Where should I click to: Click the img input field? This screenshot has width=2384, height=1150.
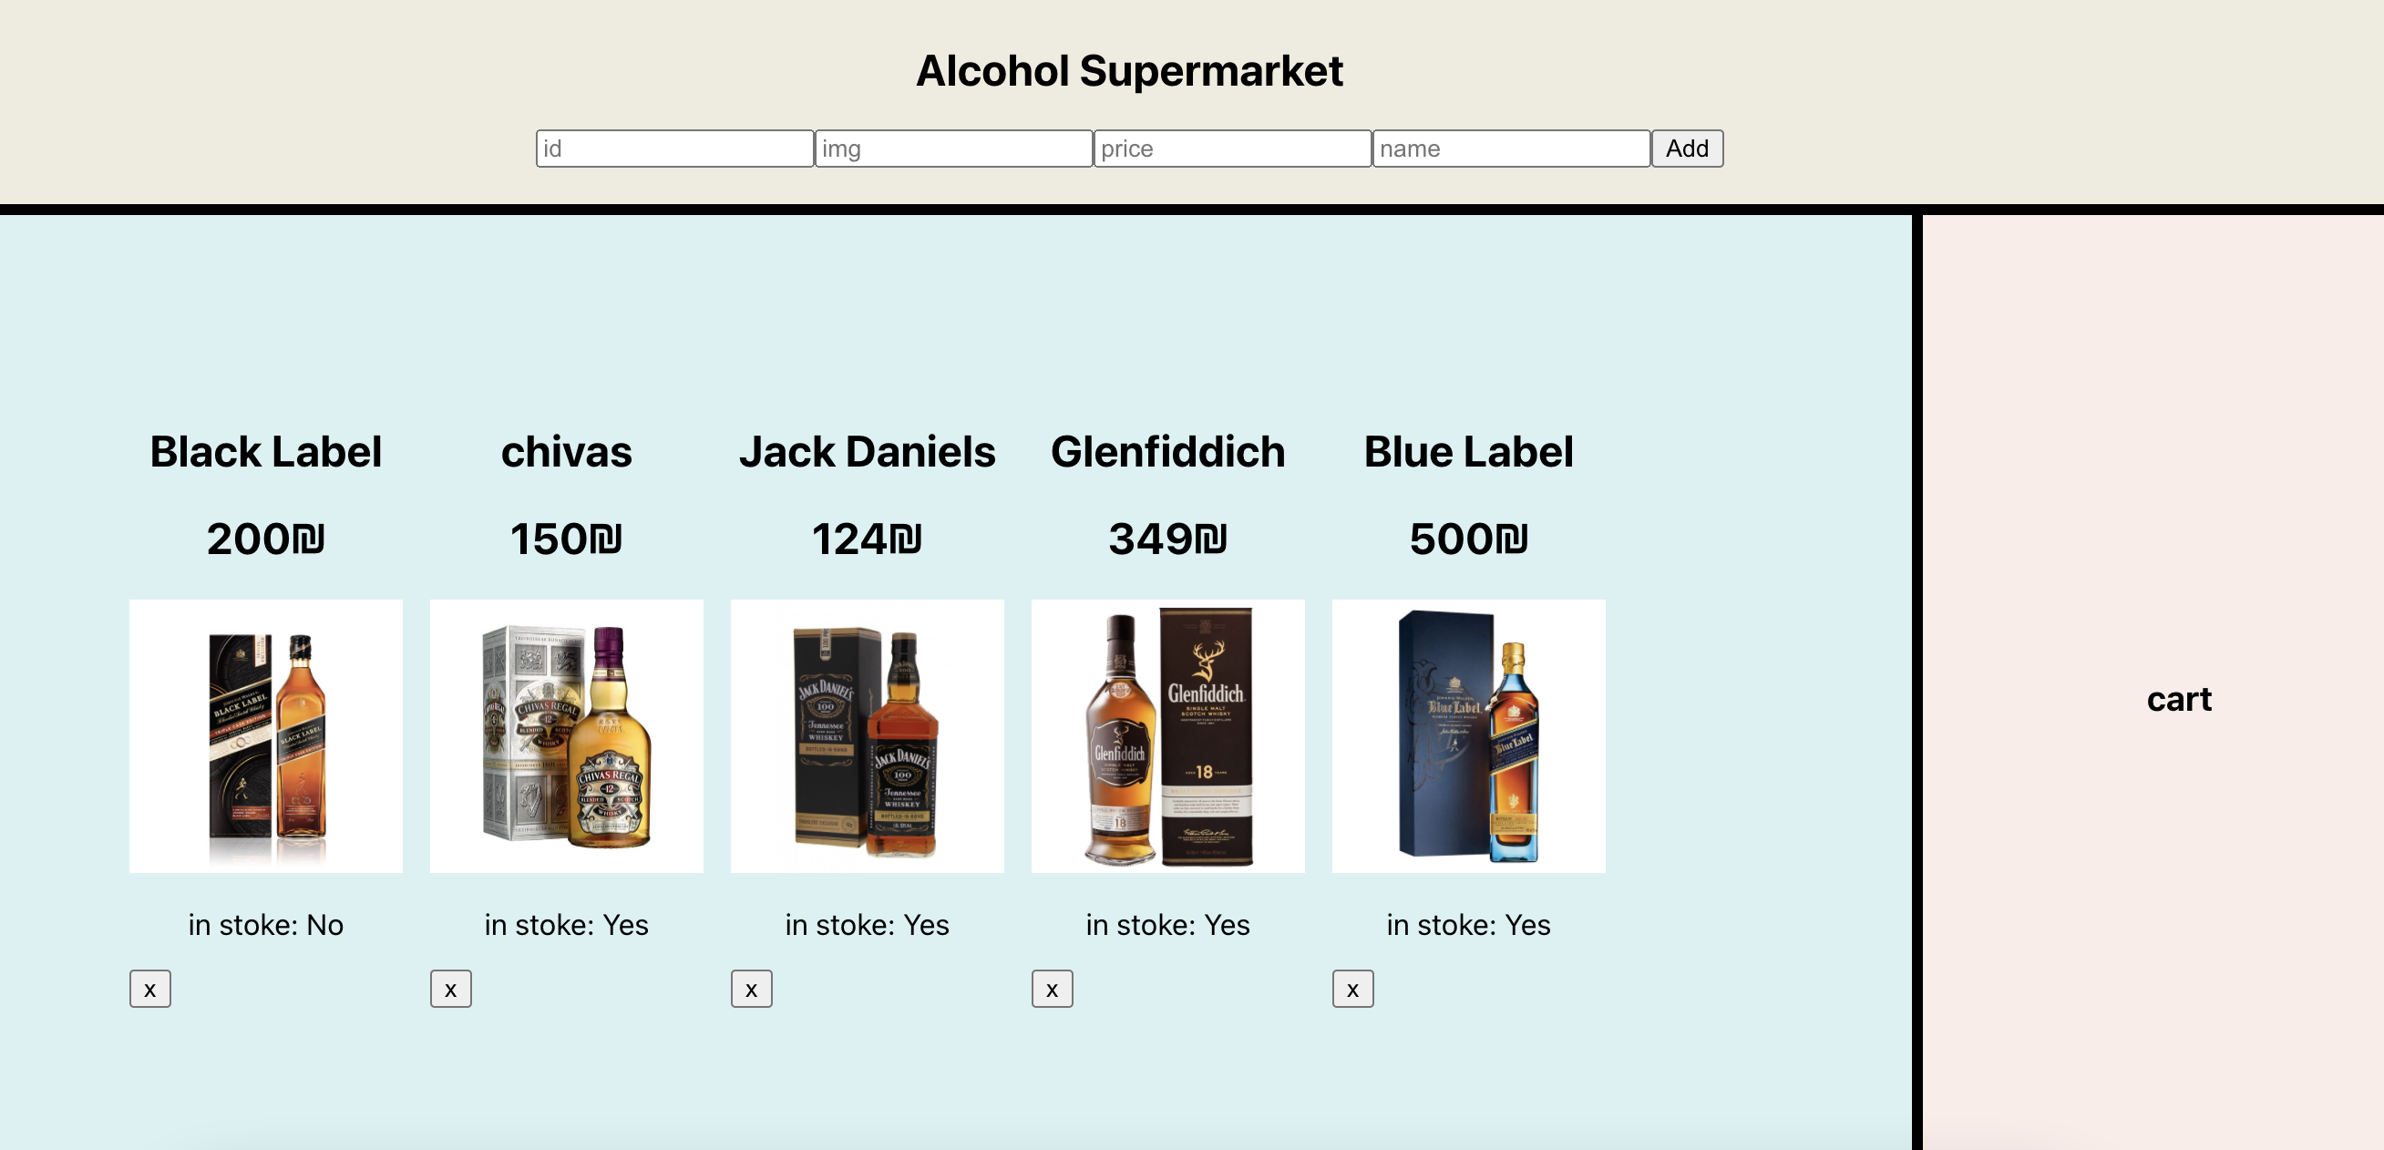[954, 148]
